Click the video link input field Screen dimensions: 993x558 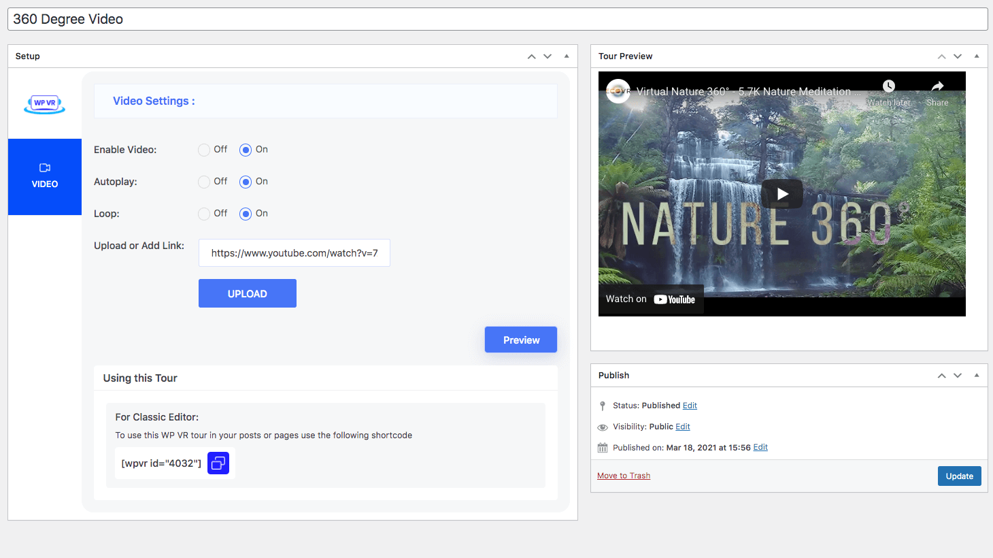294,252
